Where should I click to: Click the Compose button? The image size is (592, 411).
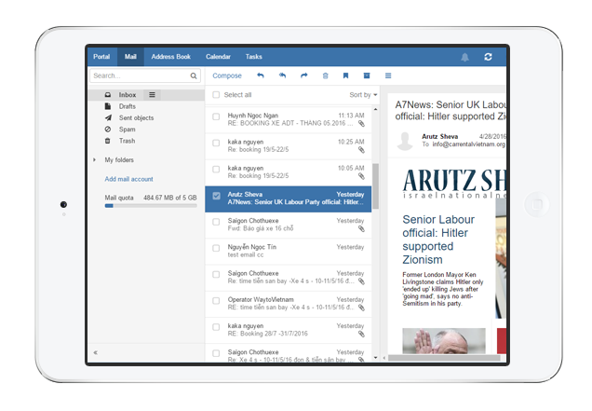(227, 75)
